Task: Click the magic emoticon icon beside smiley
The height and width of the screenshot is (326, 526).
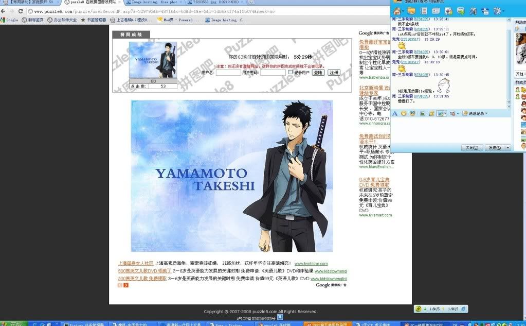Action: 412,114
